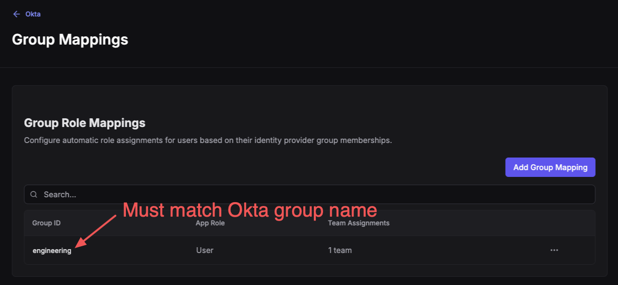
Task: Navigate back using the Okta breadcrumb
Action: click(33, 14)
